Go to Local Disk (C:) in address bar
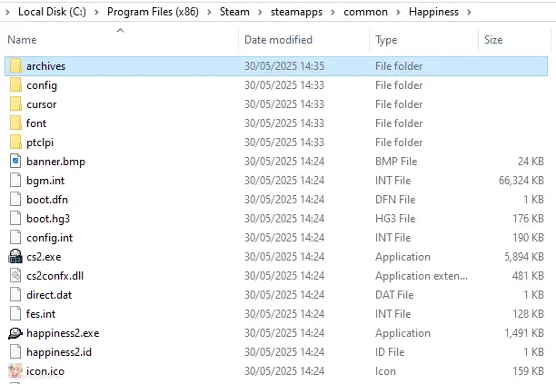This screenshot has height=384, width=556. (52, 12)
